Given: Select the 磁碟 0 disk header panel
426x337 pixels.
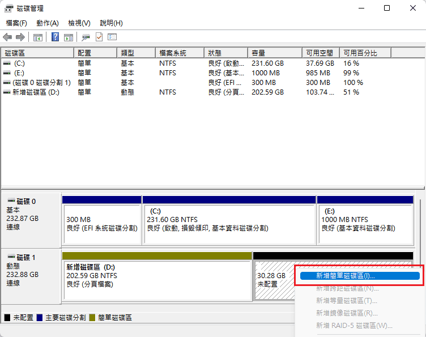Looking at the screenshot, I should [31, 220].
